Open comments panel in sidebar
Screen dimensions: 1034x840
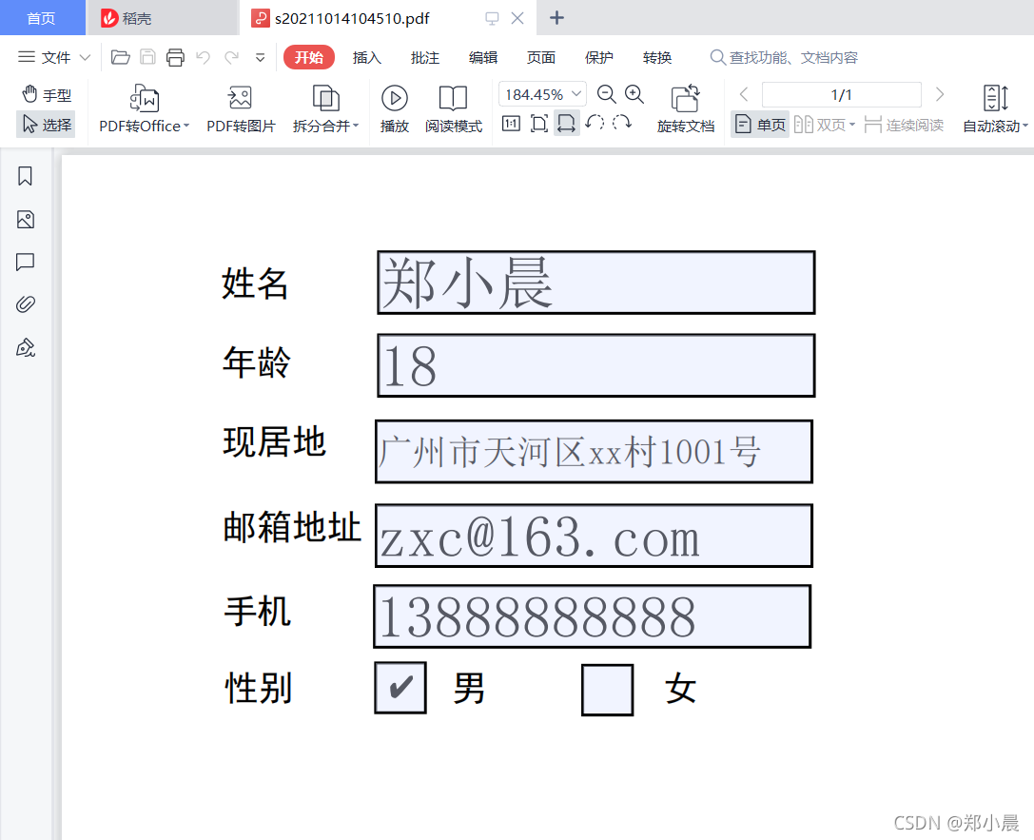tap(25, 262)
